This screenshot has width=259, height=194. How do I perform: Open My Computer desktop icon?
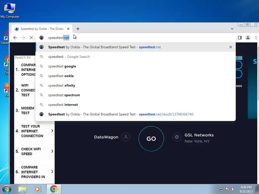[10, 10]
